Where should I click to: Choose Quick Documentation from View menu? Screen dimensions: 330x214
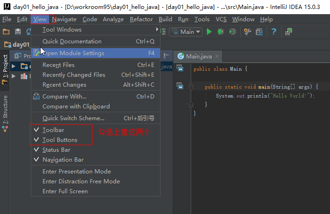pos(95,41)
